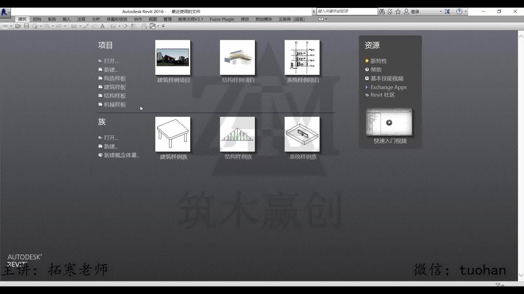Screen dimensions: 524x294
Task: Click the Redo arrow icon
Action: tap(59, 26)
